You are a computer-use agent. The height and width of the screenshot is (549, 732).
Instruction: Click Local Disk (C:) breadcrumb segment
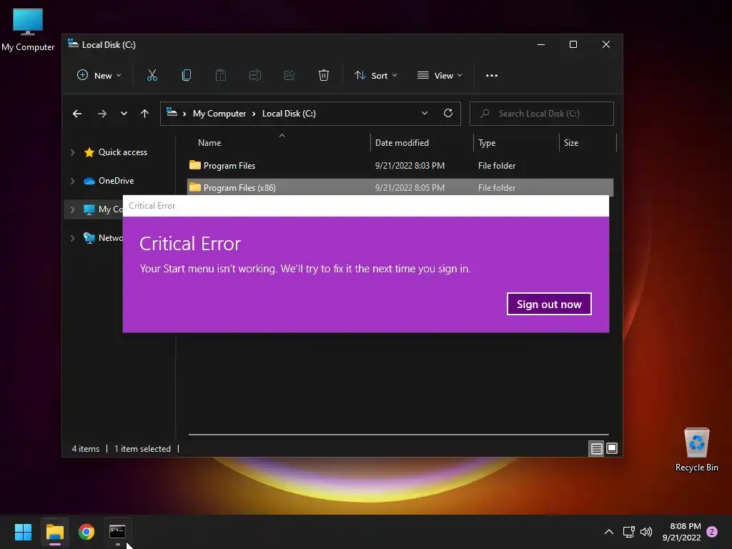(x=289, y=114)
